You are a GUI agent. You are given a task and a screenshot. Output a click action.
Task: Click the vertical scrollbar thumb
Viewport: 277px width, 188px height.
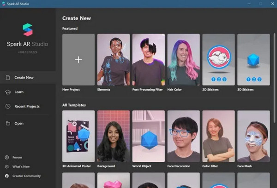click(x=274, y=78)
